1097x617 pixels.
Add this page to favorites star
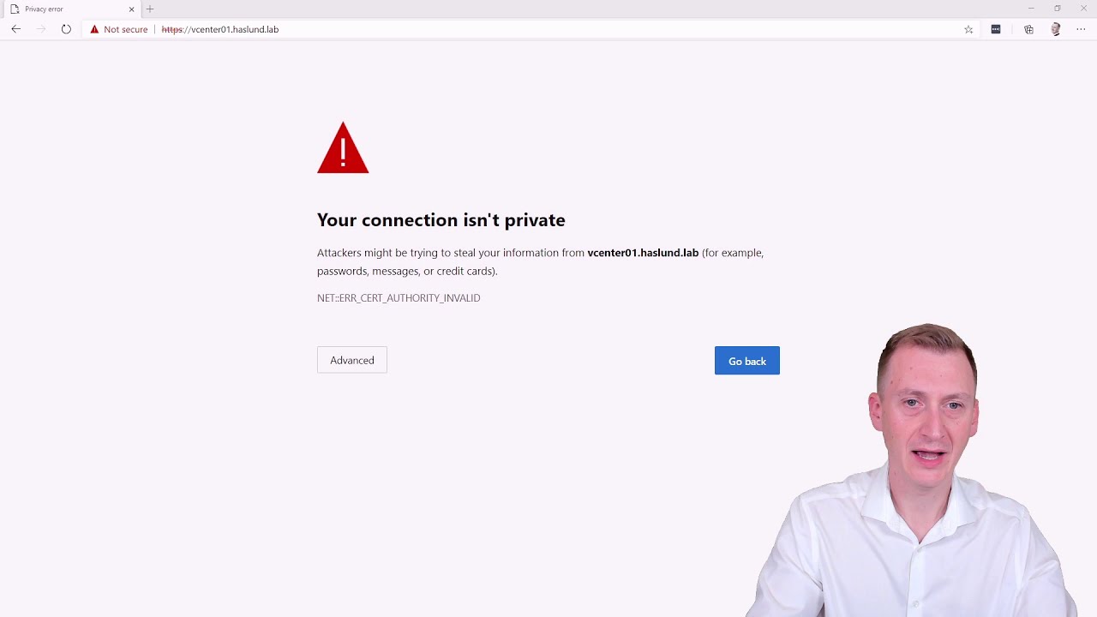(x=968, y=29)
